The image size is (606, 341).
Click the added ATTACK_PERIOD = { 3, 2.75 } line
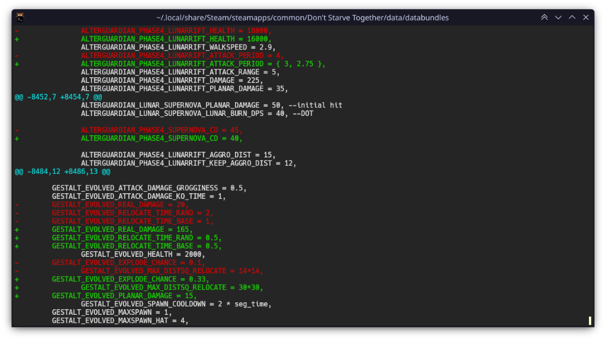203,64
